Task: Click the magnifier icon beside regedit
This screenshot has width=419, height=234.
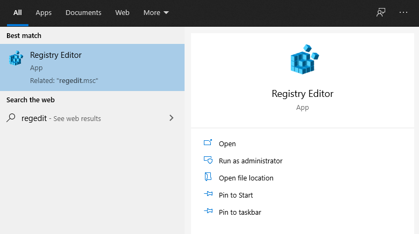Action: coord(11,118)
